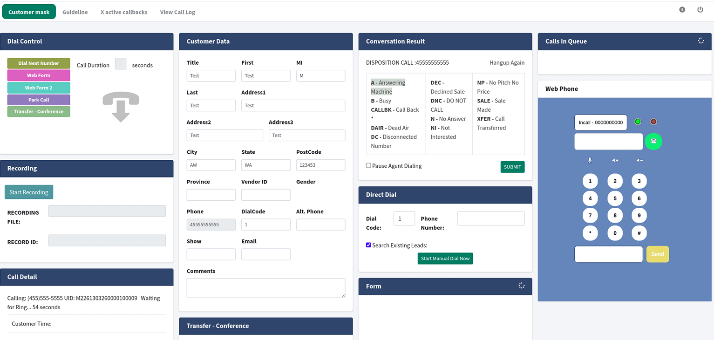Dial keypad digit 0
Image resolution: width=714 pixels, height=340 pixels.
pyautogui.click(x=615, y=233)
